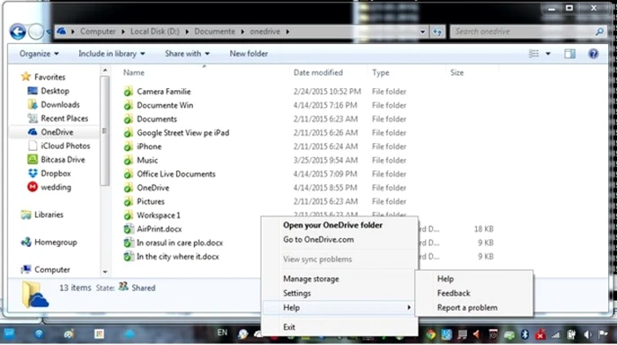Click the Documente Win folder icon

(x=128, y=105)
